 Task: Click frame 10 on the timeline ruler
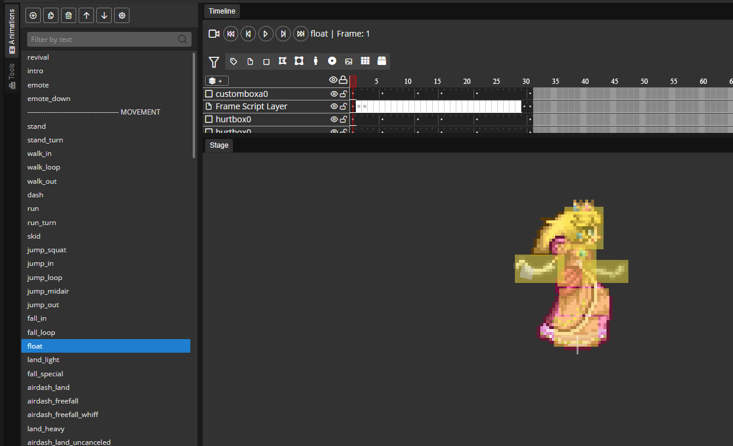[x=408, y=81]
